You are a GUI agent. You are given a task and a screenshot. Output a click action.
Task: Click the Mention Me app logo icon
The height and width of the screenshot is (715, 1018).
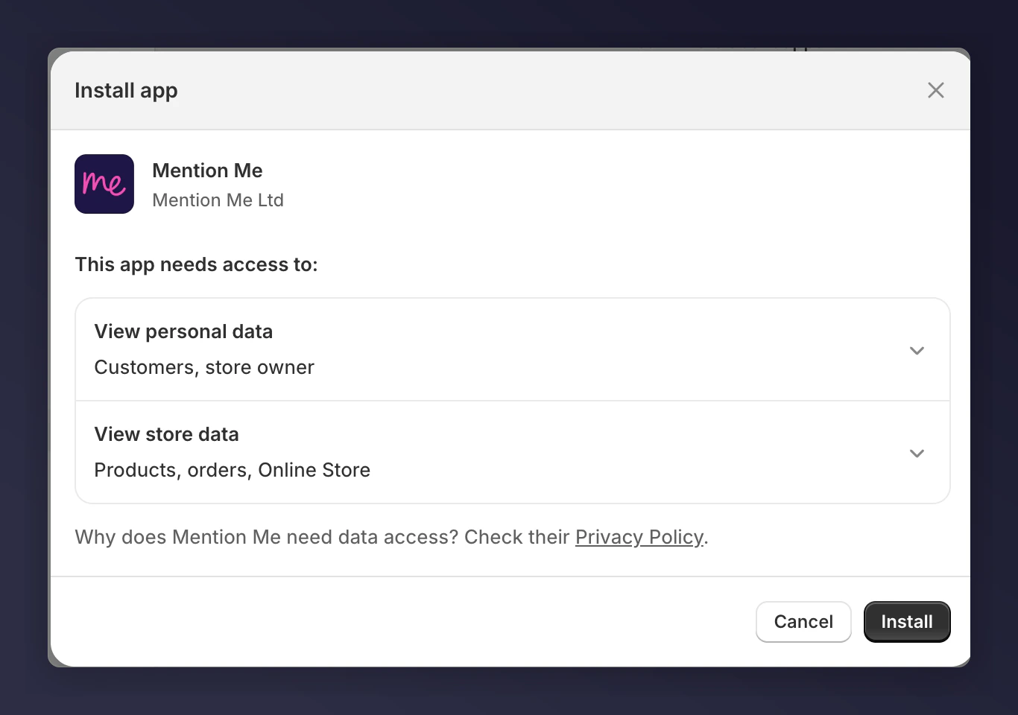click(104, 184)
